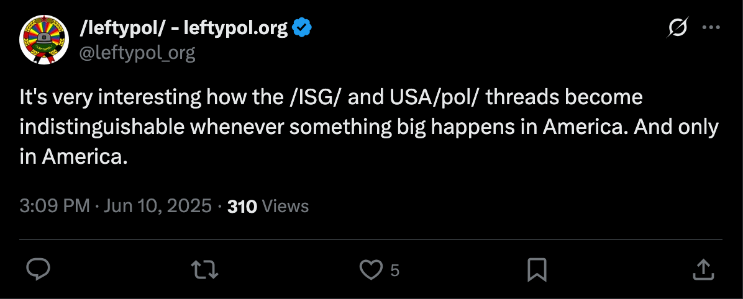743x299 pixels.
Task: Click the /leftypol/ – leftypol.org display name
Action: click(184, 29)
